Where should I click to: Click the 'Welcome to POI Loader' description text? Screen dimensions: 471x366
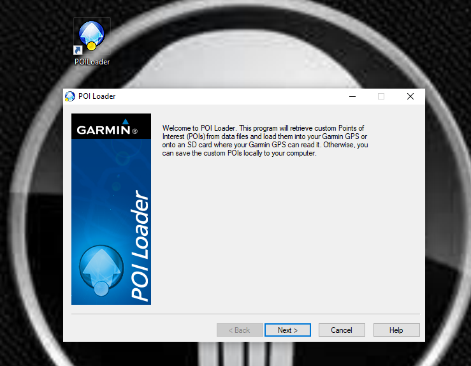pyautogui.click(x=265, y=141)
